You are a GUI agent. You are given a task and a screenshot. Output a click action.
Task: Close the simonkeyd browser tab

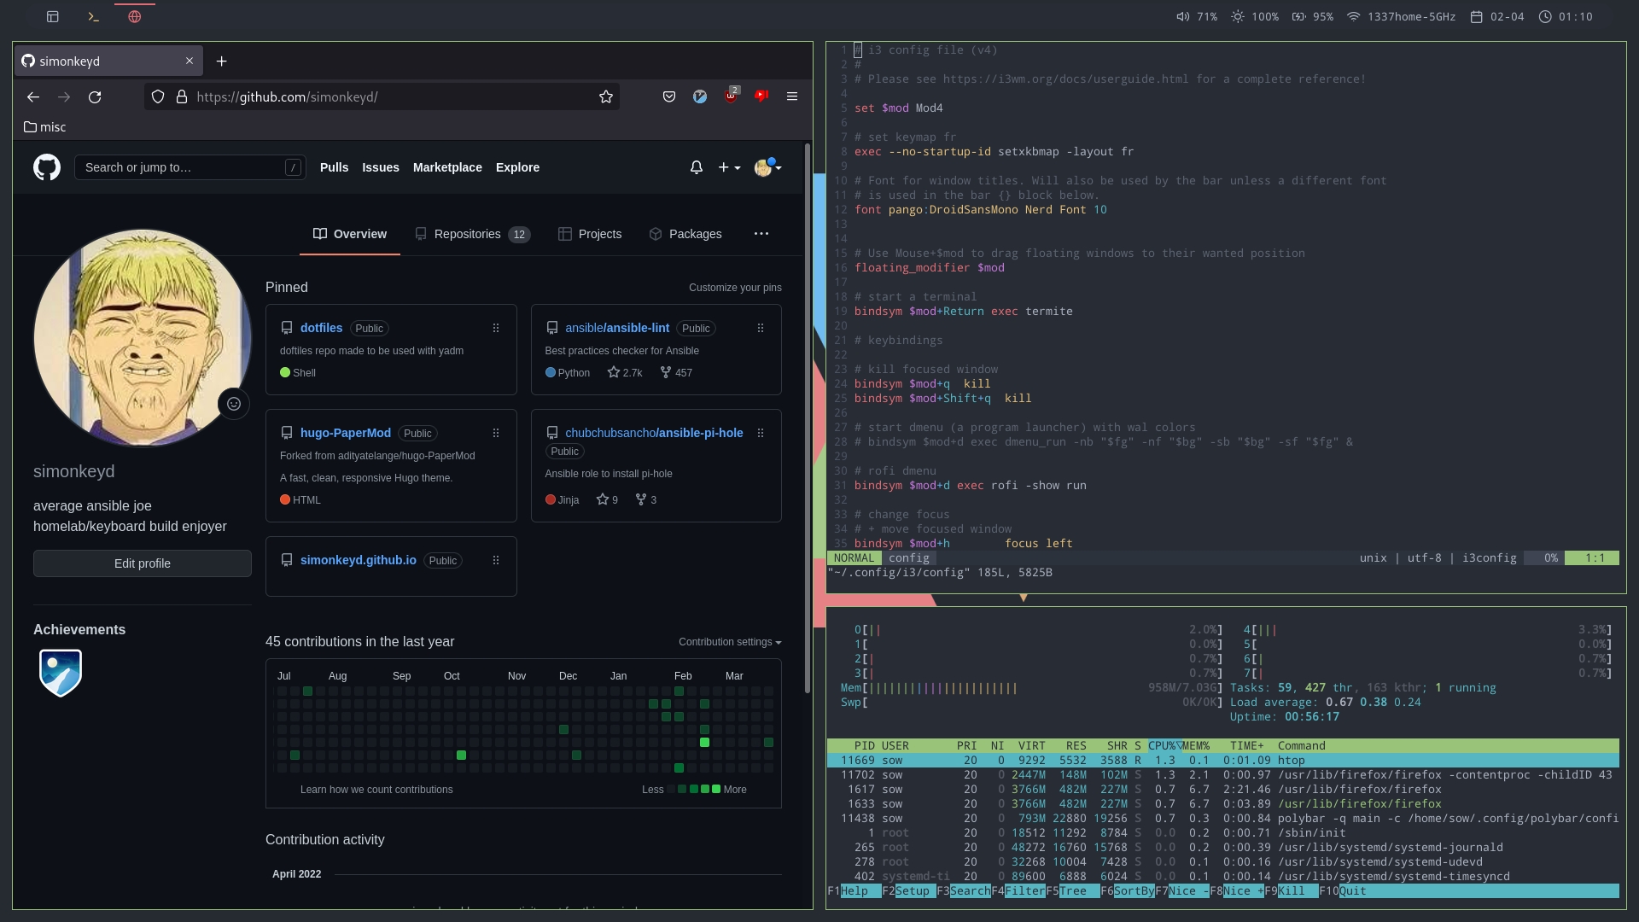(190, 61)
